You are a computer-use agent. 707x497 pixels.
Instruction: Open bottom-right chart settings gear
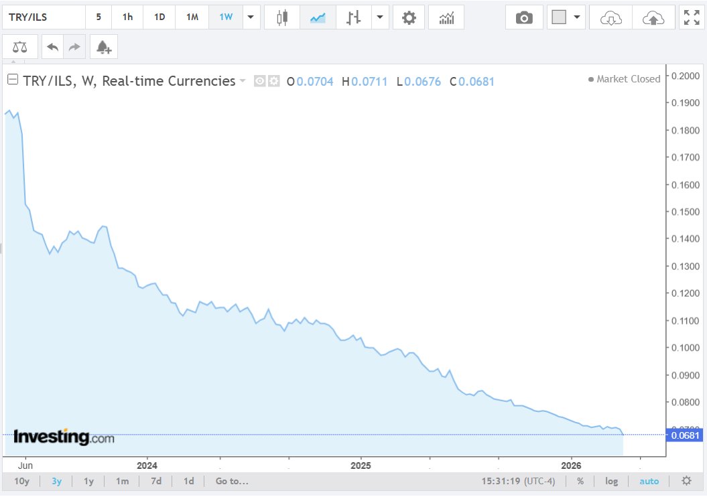686,481
